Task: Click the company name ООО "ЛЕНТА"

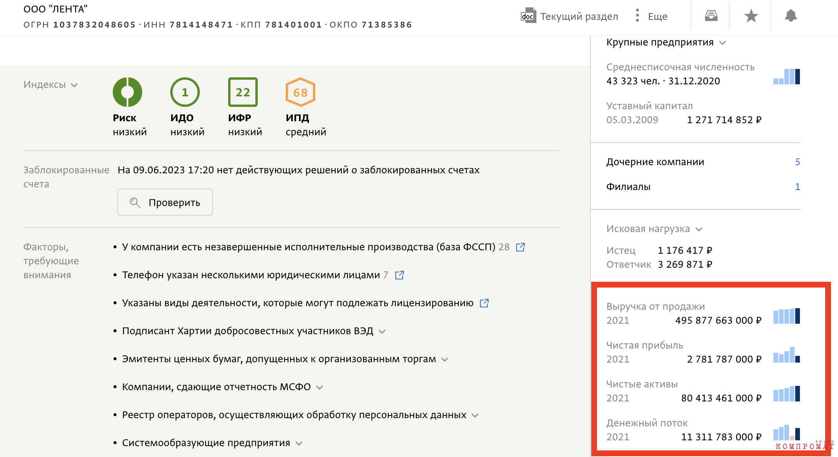Action: click(x=56, y=9)
